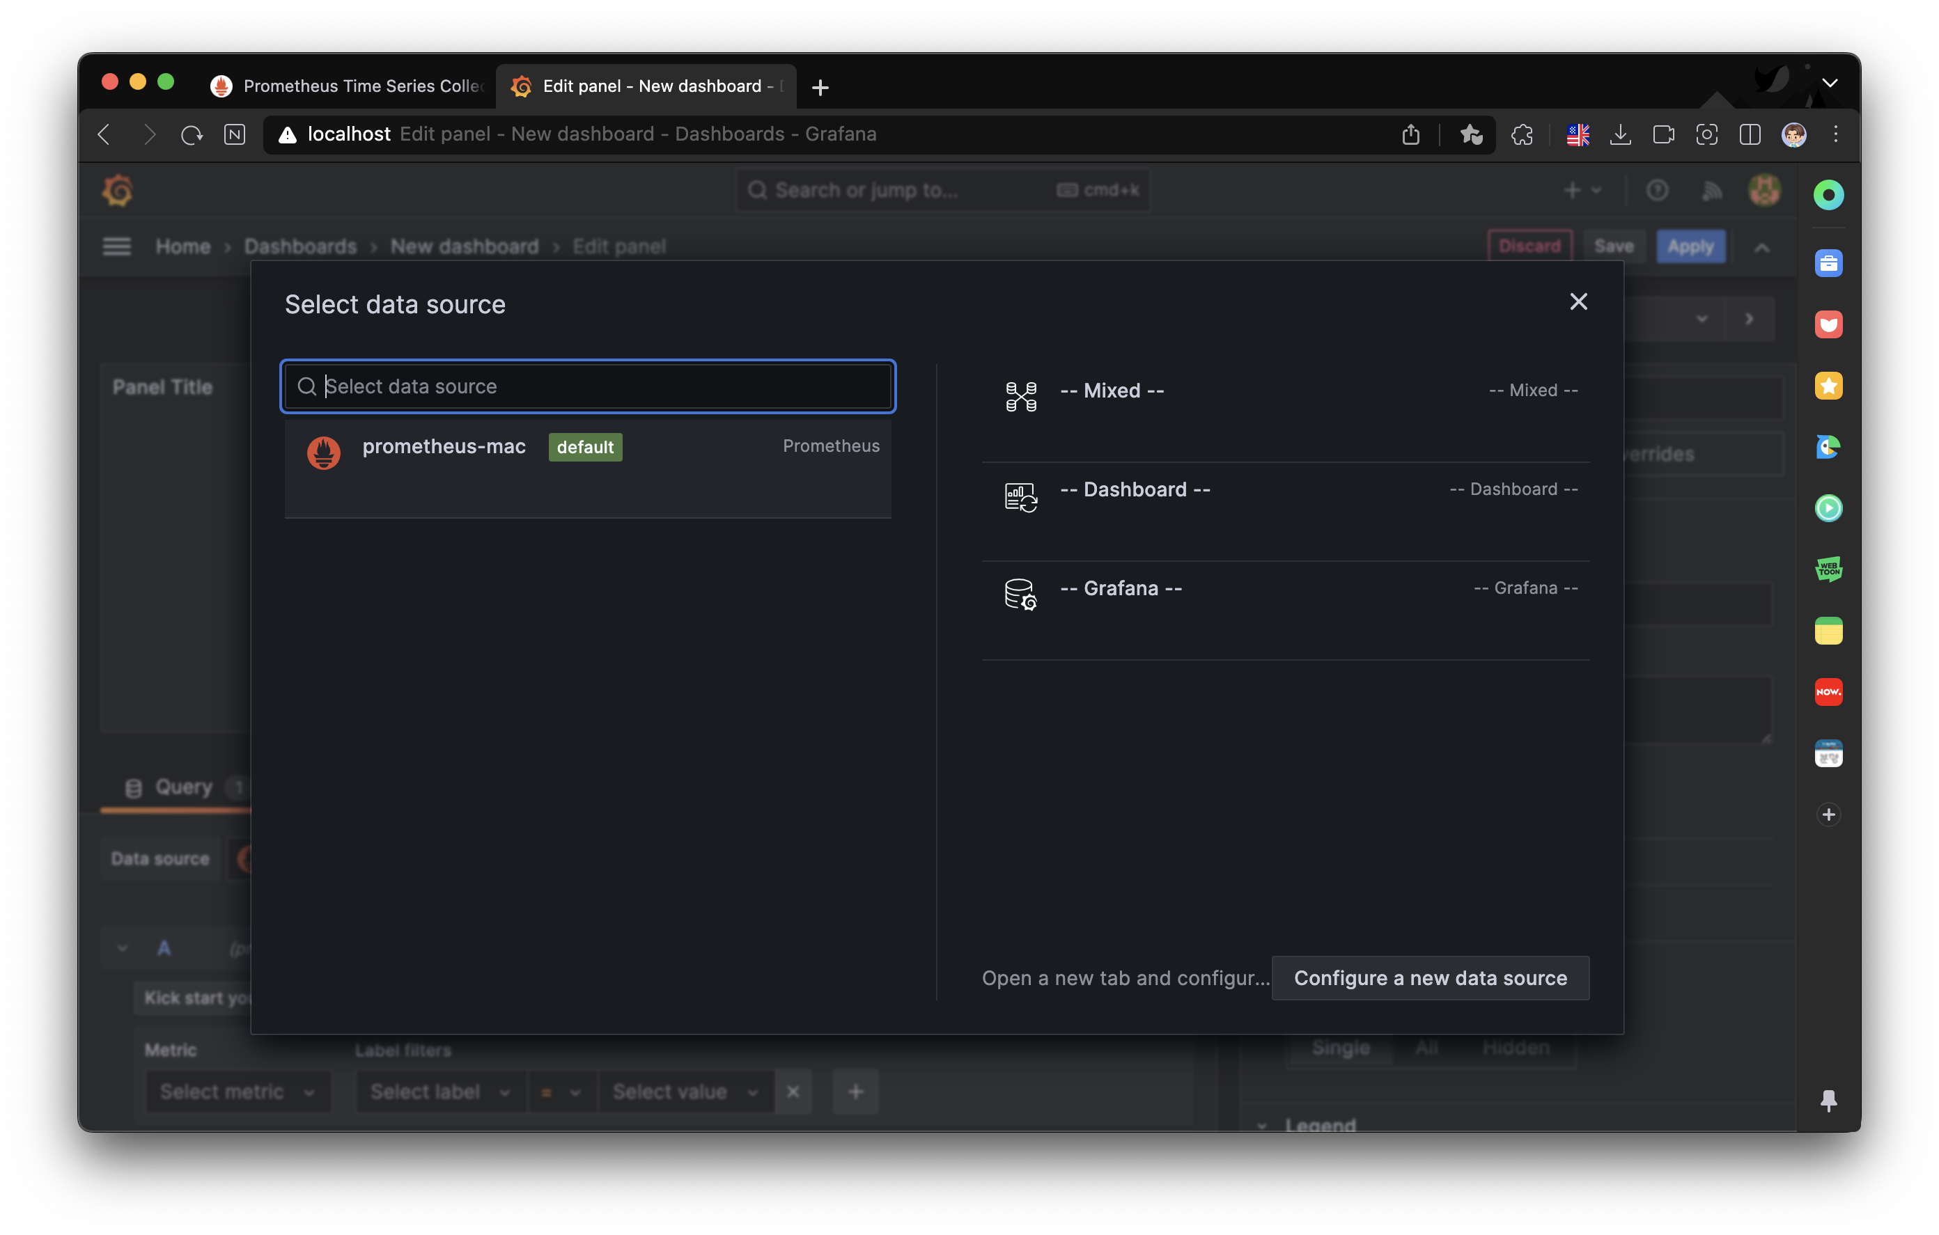
Task: Click the Grafana database icon
Action: 1020,595
